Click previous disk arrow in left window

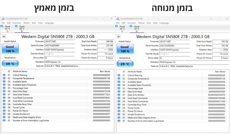pyautogui.click(x=4, y=36)
